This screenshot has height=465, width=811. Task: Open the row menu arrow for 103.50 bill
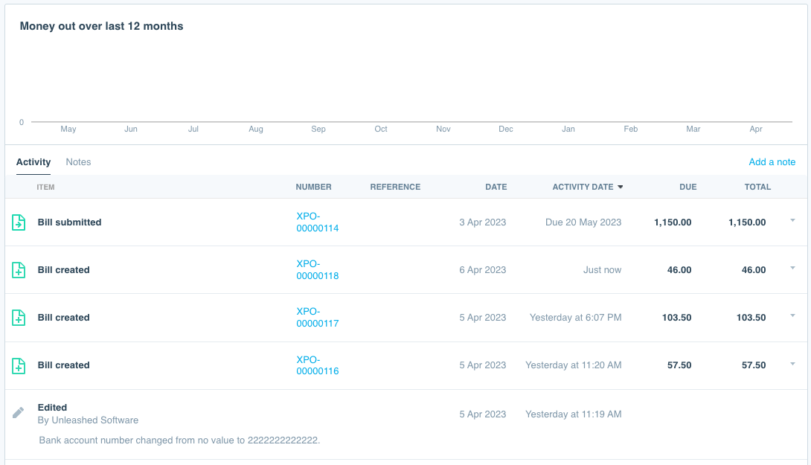[x=792, y=315]
